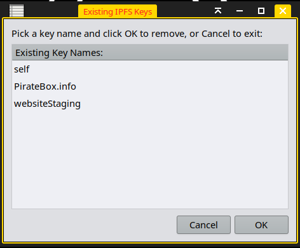Click the blank gray area left of Cancel

94,225
